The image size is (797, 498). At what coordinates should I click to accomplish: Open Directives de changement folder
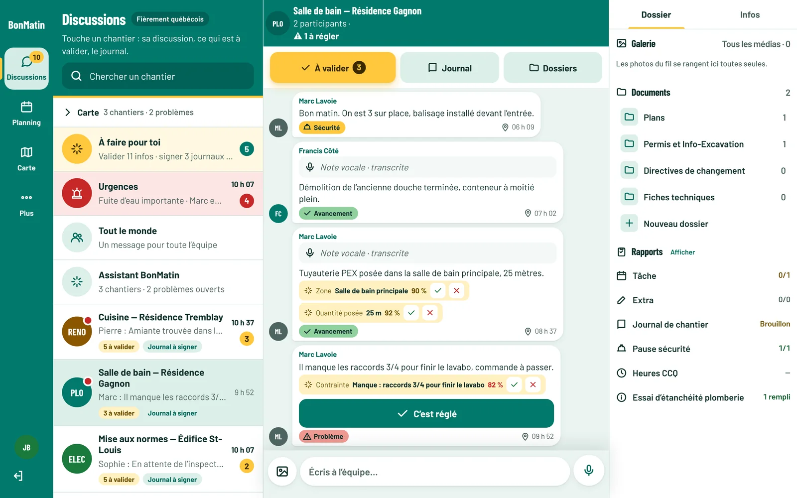click(x=703, y=171)
